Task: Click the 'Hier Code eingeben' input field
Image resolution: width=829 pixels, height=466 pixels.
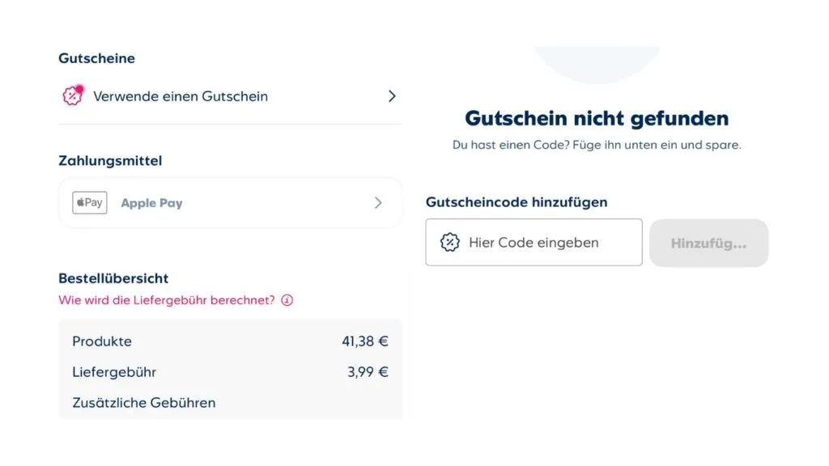Action: pyautogui.click(x=534, y=243)
